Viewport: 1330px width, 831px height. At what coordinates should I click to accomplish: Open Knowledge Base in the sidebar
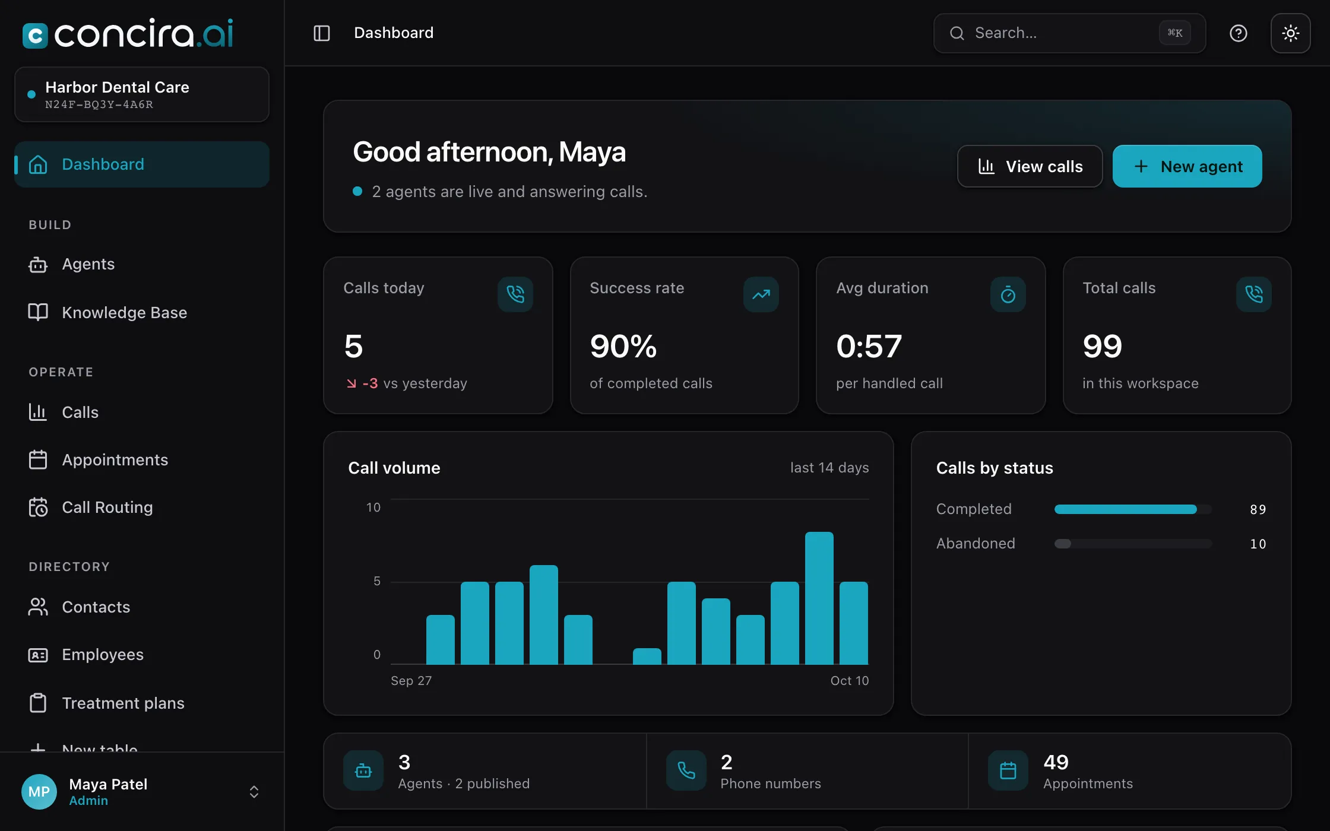click(142, 312)
